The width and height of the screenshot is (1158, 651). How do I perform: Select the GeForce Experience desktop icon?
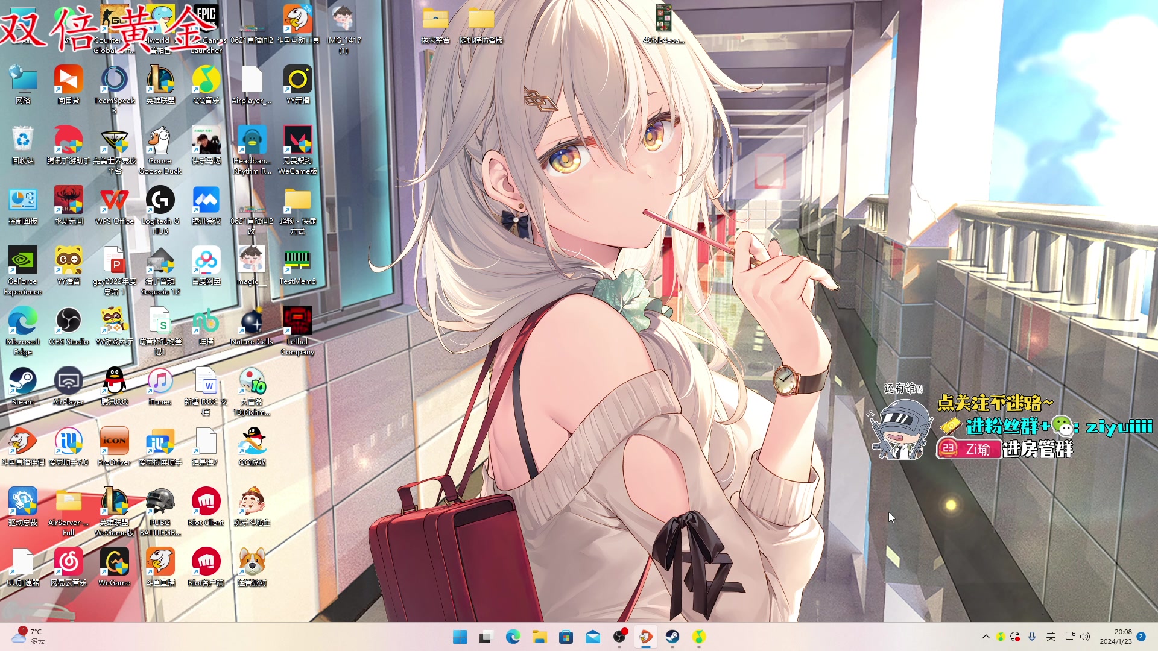click(x=23, y=271)
